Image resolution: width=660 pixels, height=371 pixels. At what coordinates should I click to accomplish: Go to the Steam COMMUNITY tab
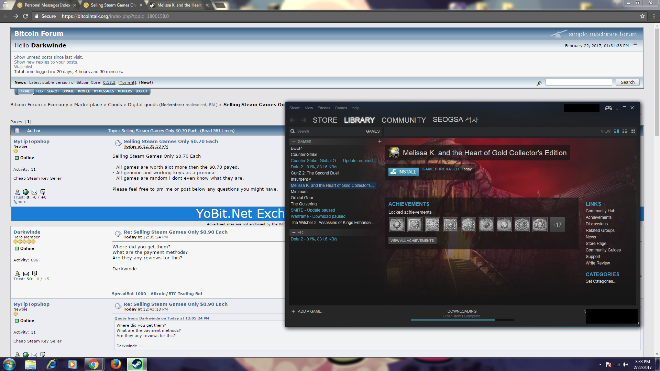click(404, 120)
